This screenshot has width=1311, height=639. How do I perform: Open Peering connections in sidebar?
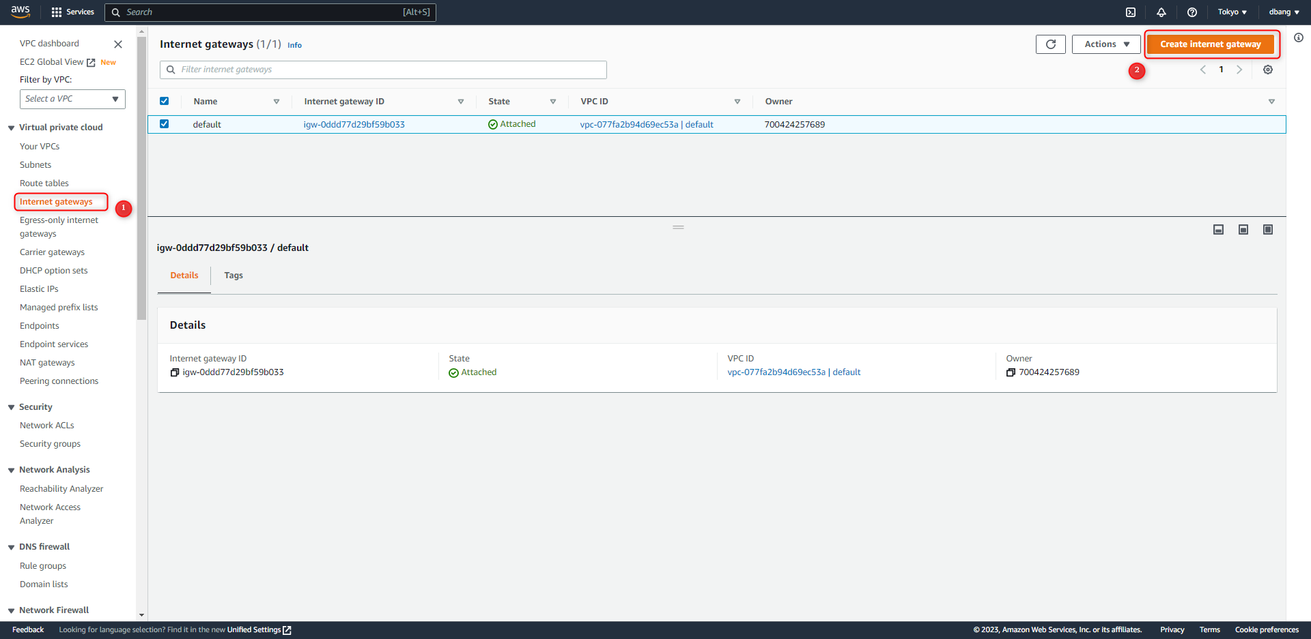tap(59, 381)
